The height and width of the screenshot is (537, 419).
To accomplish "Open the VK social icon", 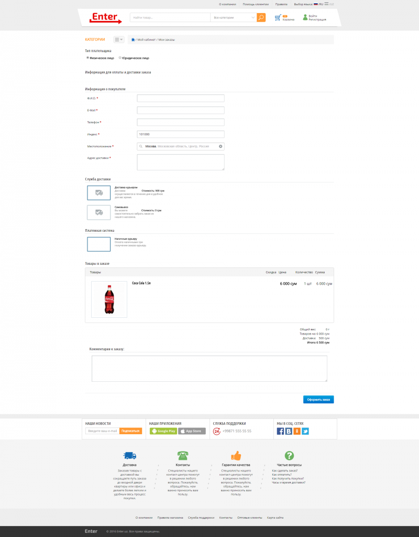I will pyautogui.click(x=288, y=431).
